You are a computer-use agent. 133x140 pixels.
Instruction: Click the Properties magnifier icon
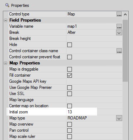7,5
